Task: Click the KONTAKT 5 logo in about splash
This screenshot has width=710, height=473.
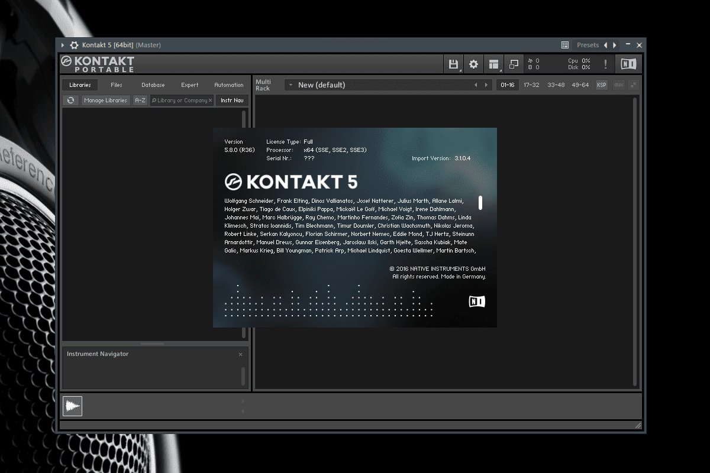Action: (291, 182)
